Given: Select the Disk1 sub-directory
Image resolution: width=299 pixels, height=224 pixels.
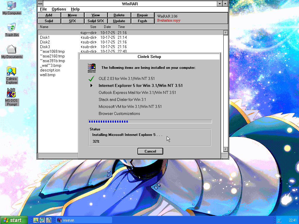Looking at the screenshot, I should click(x=45, y=37).
